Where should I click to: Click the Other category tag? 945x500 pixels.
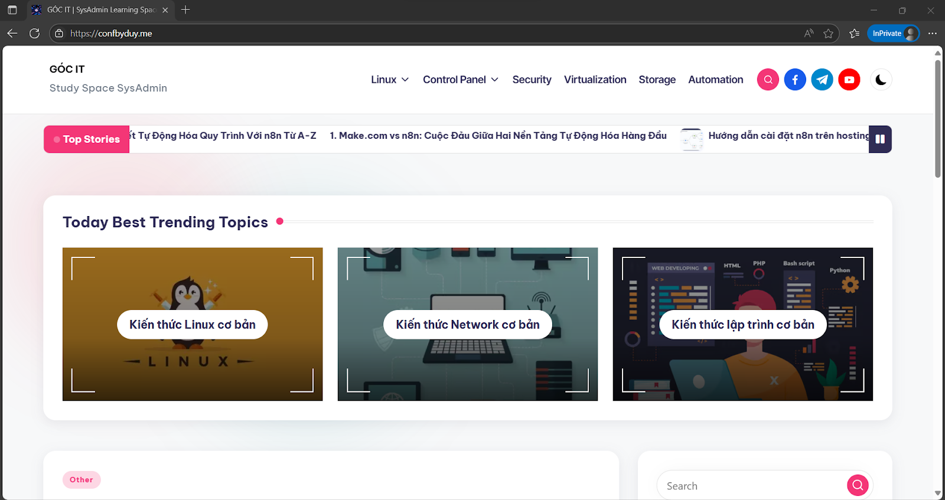[82, 480]
